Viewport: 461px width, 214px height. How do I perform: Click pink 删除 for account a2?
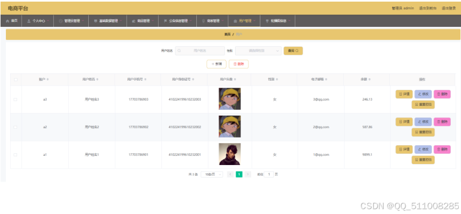point(442,122)
